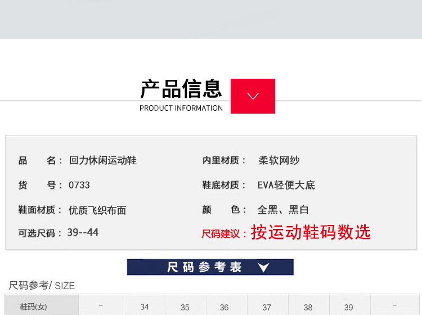The width and height of the screenshot is (422, 315).
Task: Click the red text 按运动鞋码数选
Action: coord(311,232)
